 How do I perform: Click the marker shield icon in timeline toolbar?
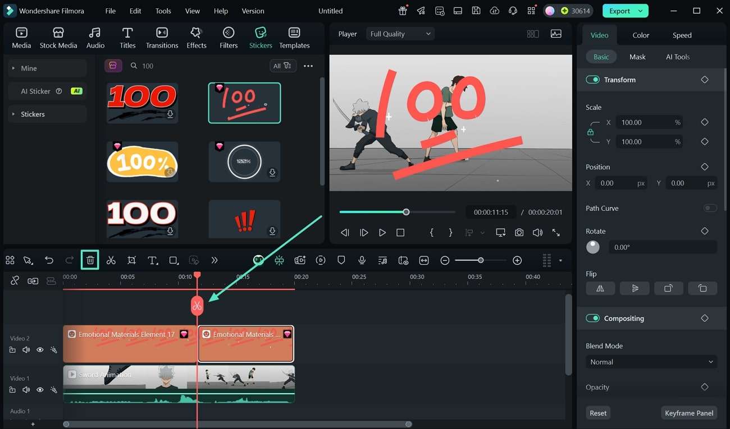[341, 260]
